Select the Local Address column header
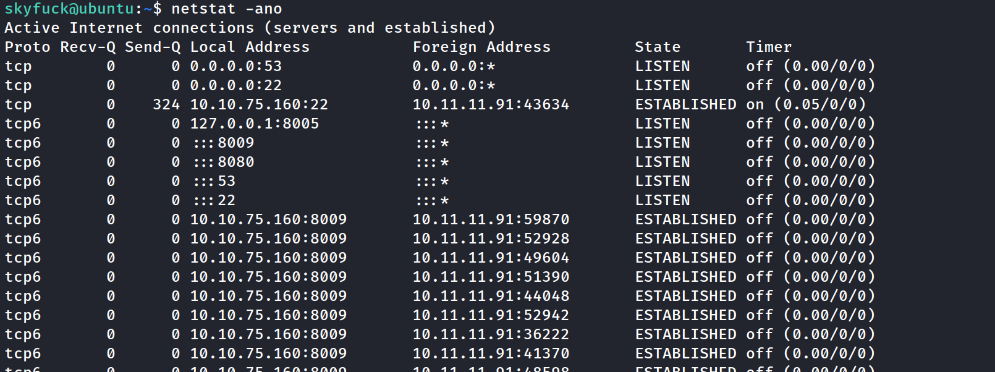This screenshot has width=995, height=372. point(250,47)
